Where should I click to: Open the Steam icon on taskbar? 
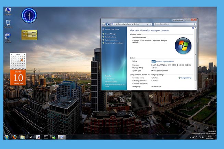[x=30, y=137]
